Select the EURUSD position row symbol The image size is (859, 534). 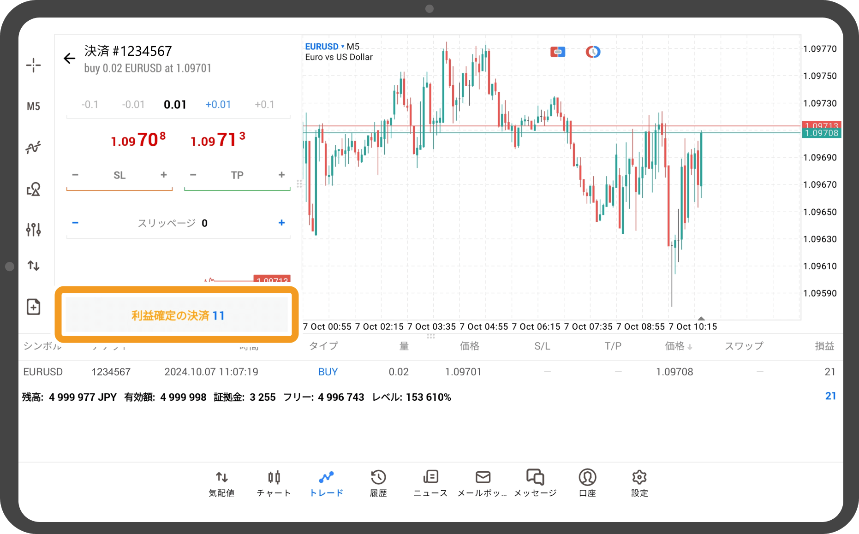43,372
